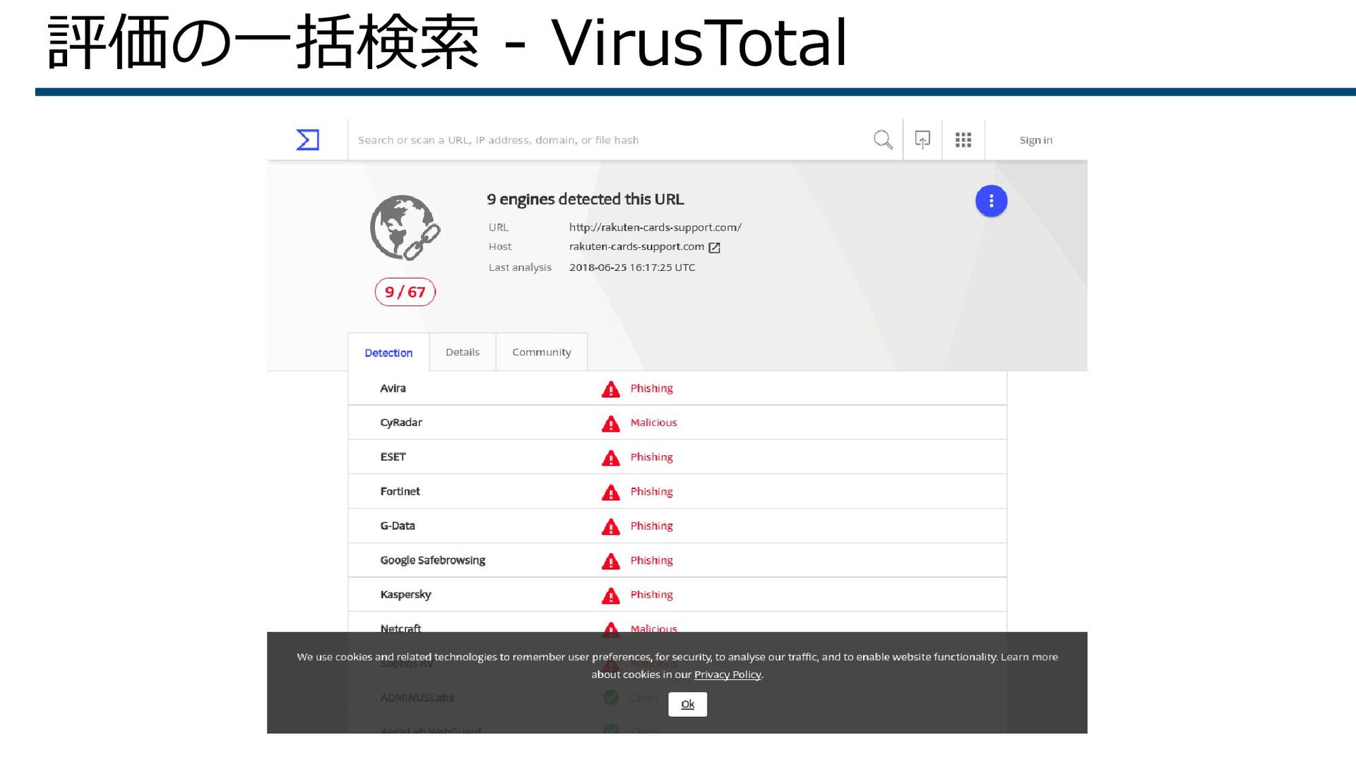Click the Sign in link
Screen dimensions: 1356x762
coord(1035,140)
